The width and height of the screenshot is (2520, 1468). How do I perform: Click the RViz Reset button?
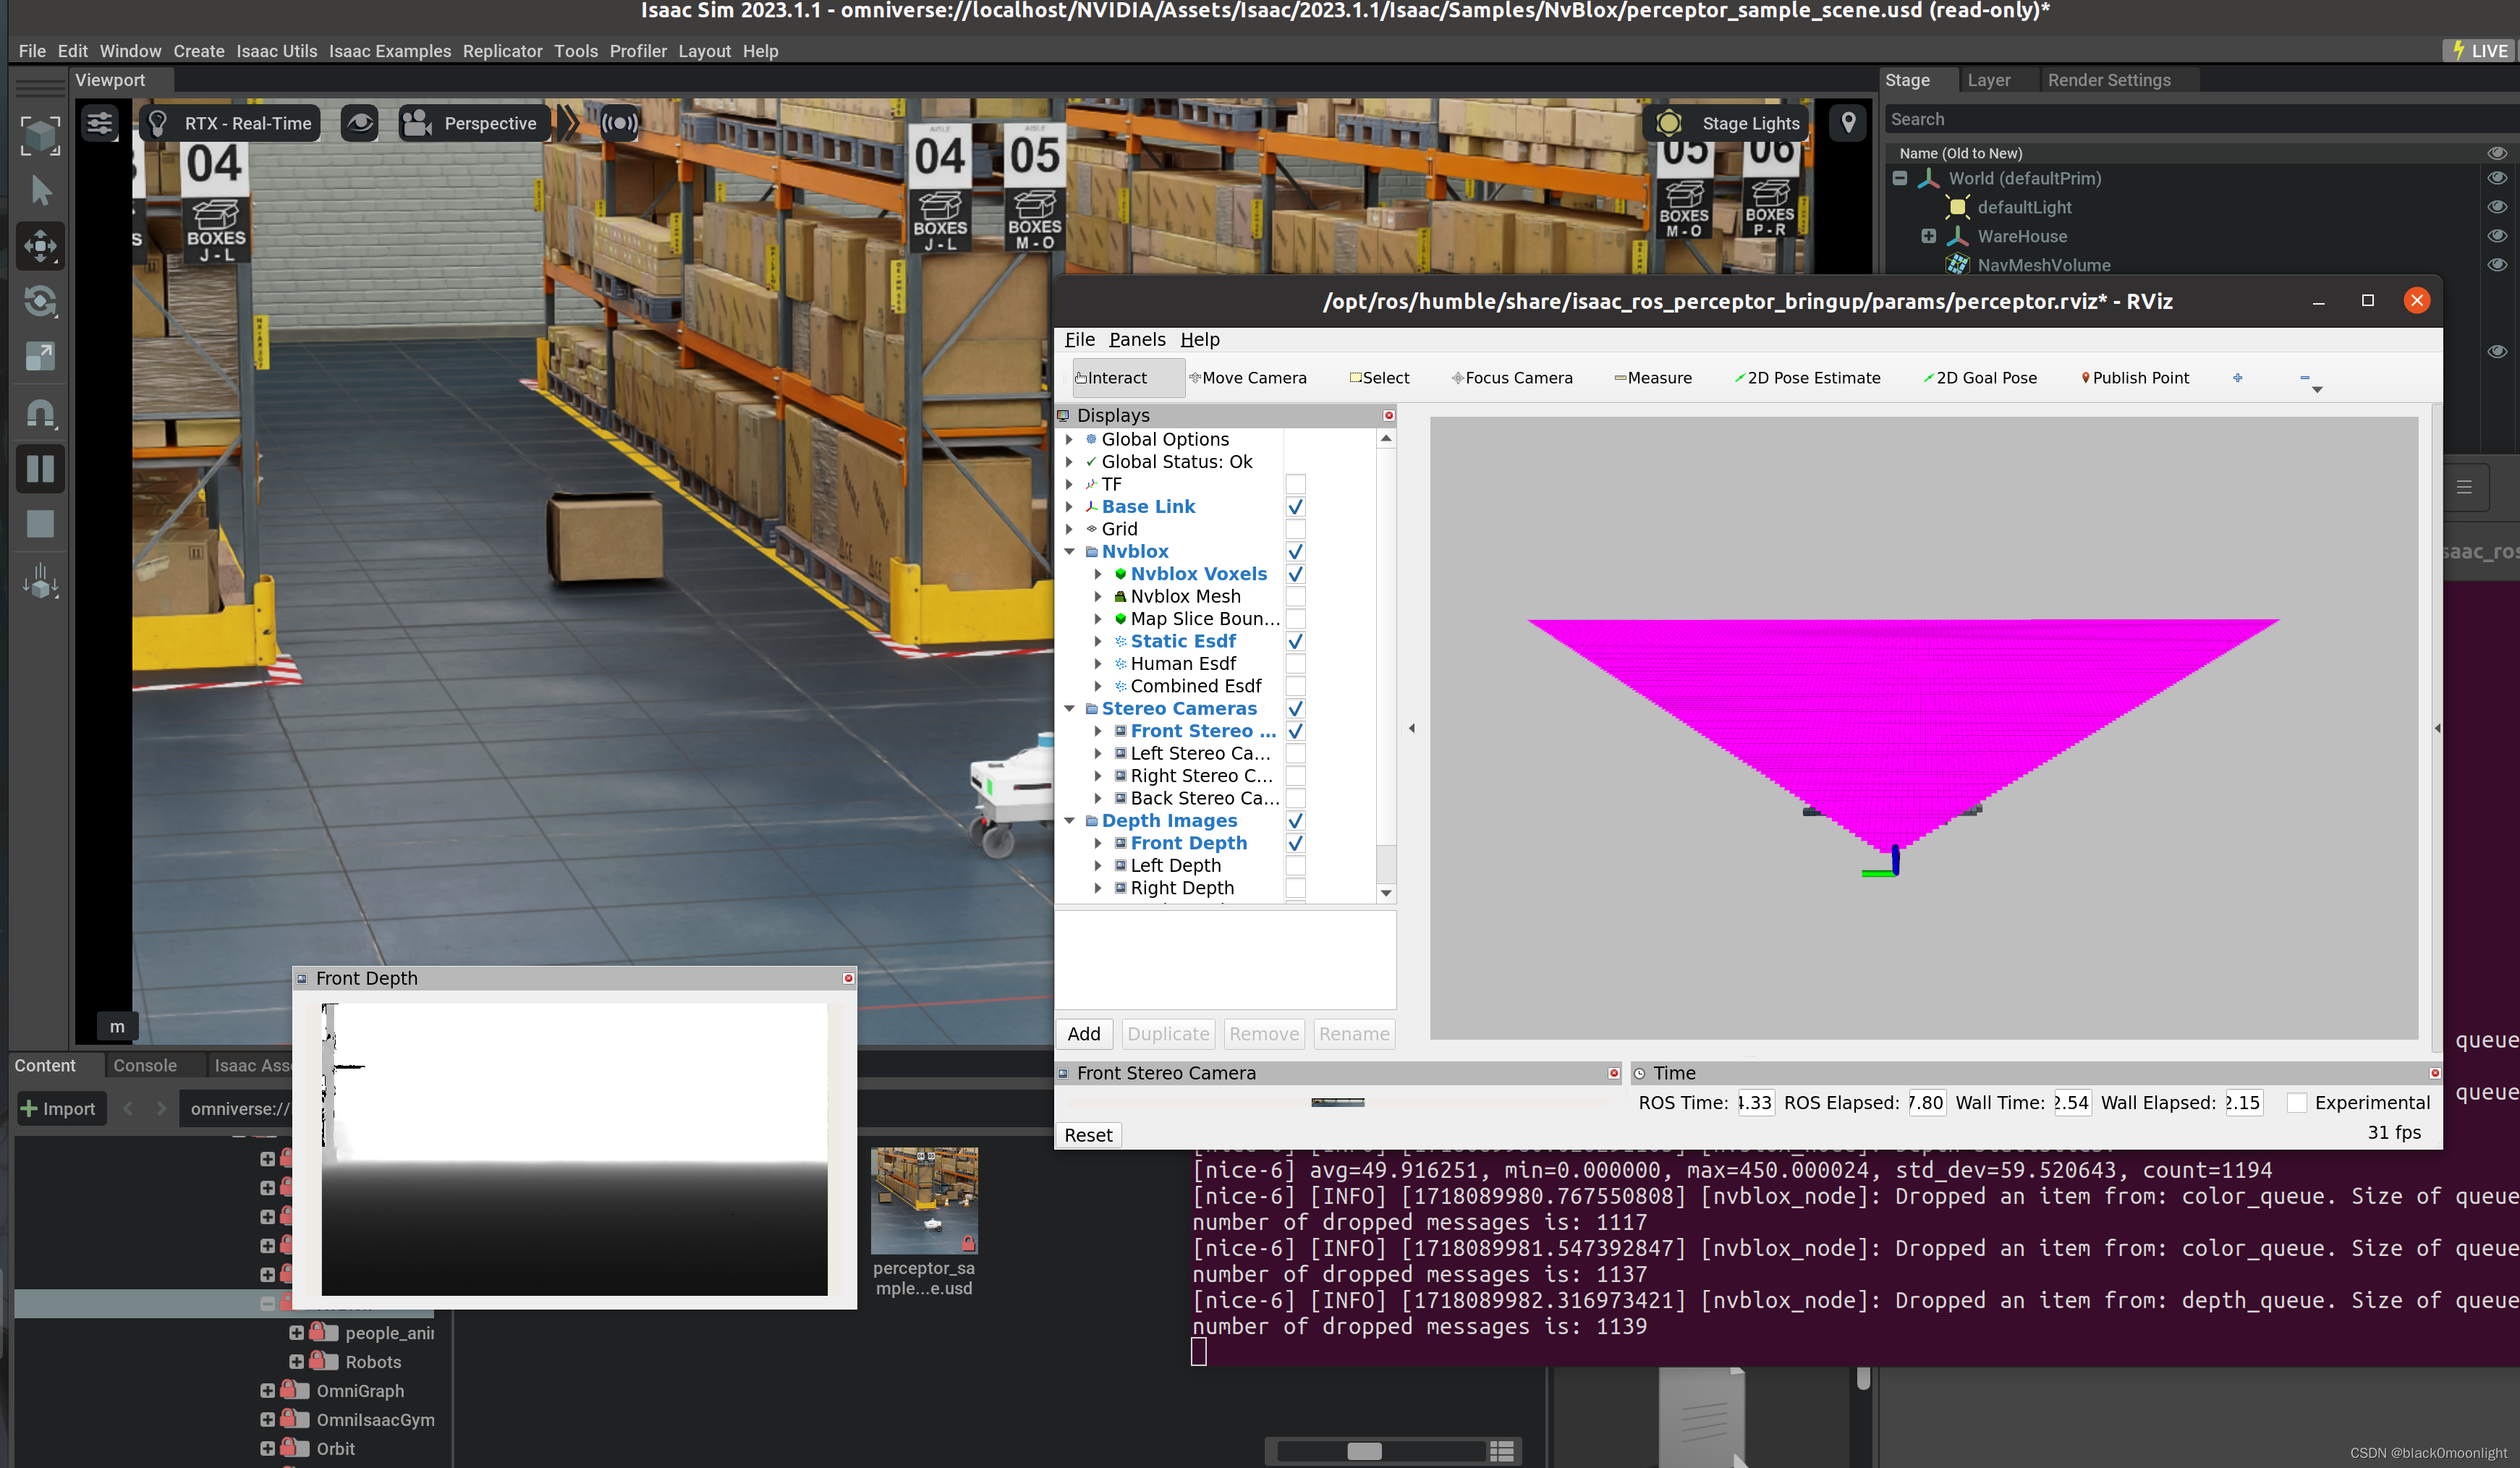click(x=1088, y=1135)
